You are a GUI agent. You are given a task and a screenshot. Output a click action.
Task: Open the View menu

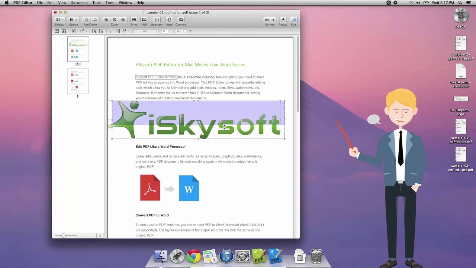pyautogui.click(x=62, y=3)
